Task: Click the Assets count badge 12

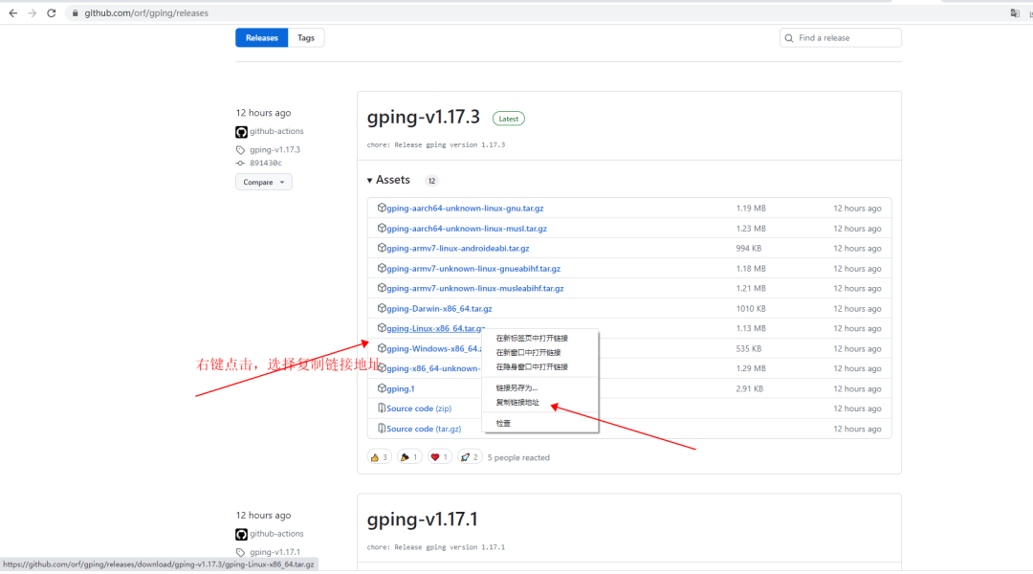Action: [431, 181]
